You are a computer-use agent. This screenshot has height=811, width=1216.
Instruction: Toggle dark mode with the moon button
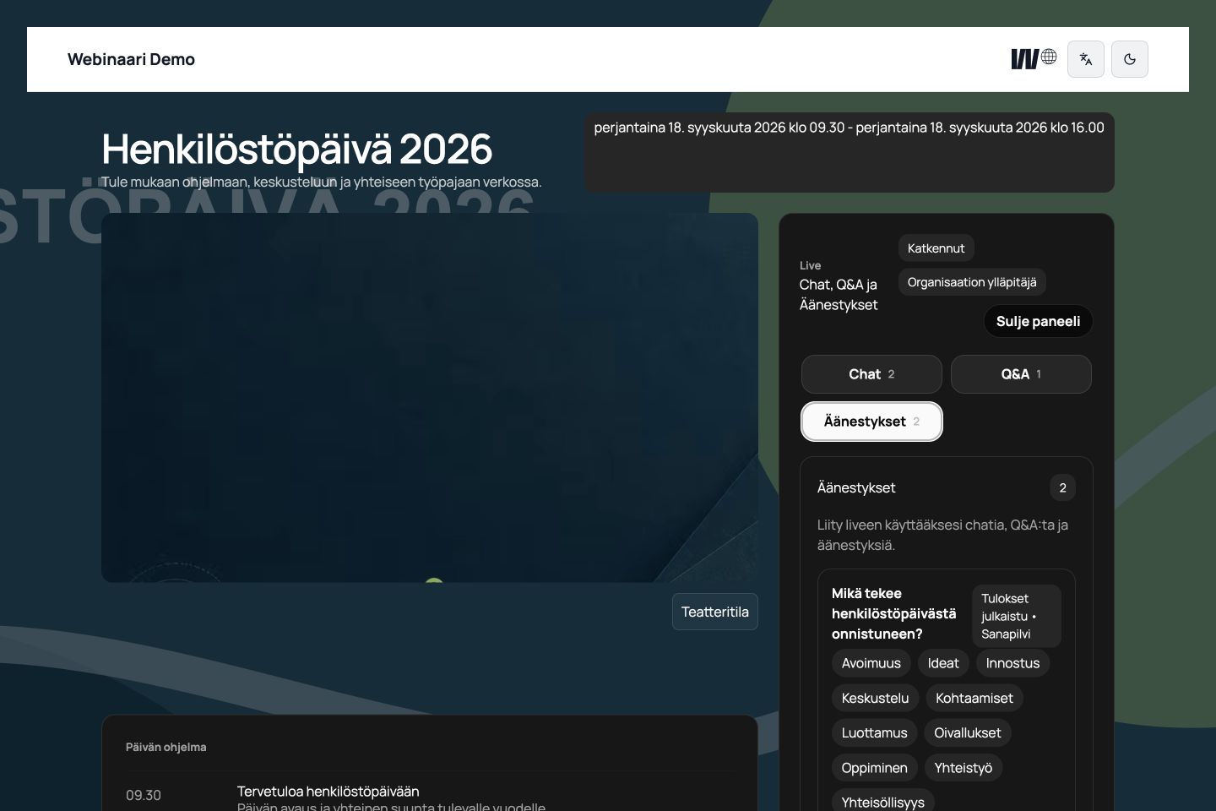click(x=1130, y=59)
